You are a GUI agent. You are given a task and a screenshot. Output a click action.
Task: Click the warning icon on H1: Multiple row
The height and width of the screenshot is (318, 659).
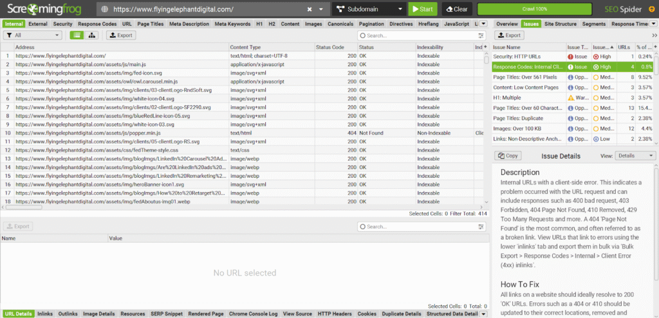click(x=570, y=98)
